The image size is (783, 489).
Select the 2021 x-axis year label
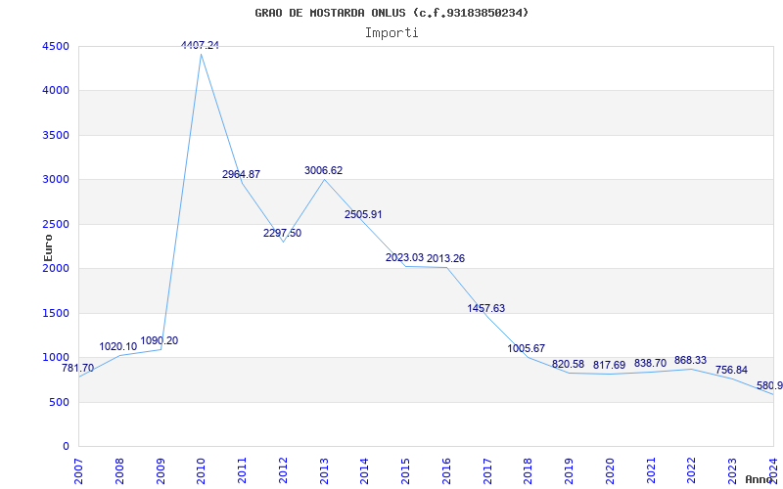tap(651, 471)
